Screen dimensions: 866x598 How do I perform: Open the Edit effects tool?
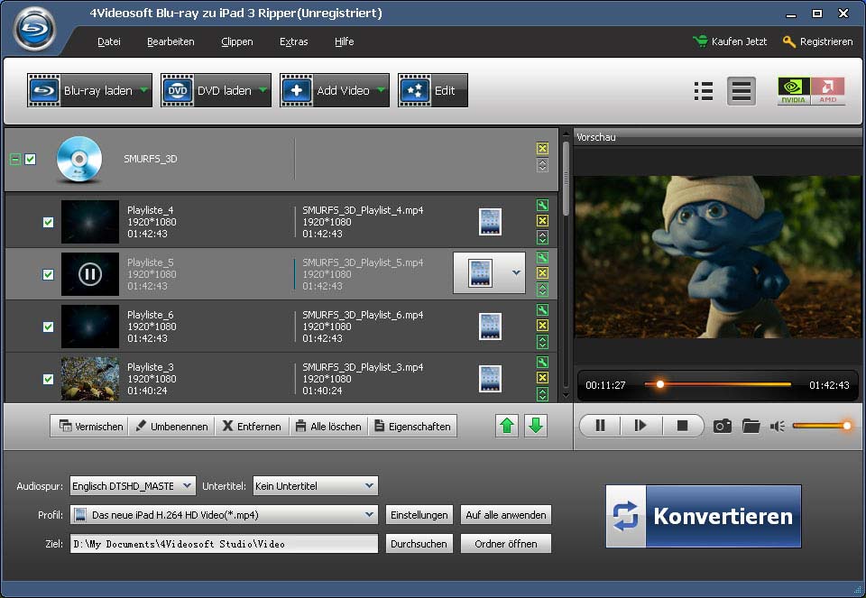pyautogui.click(x=432, y=90)
